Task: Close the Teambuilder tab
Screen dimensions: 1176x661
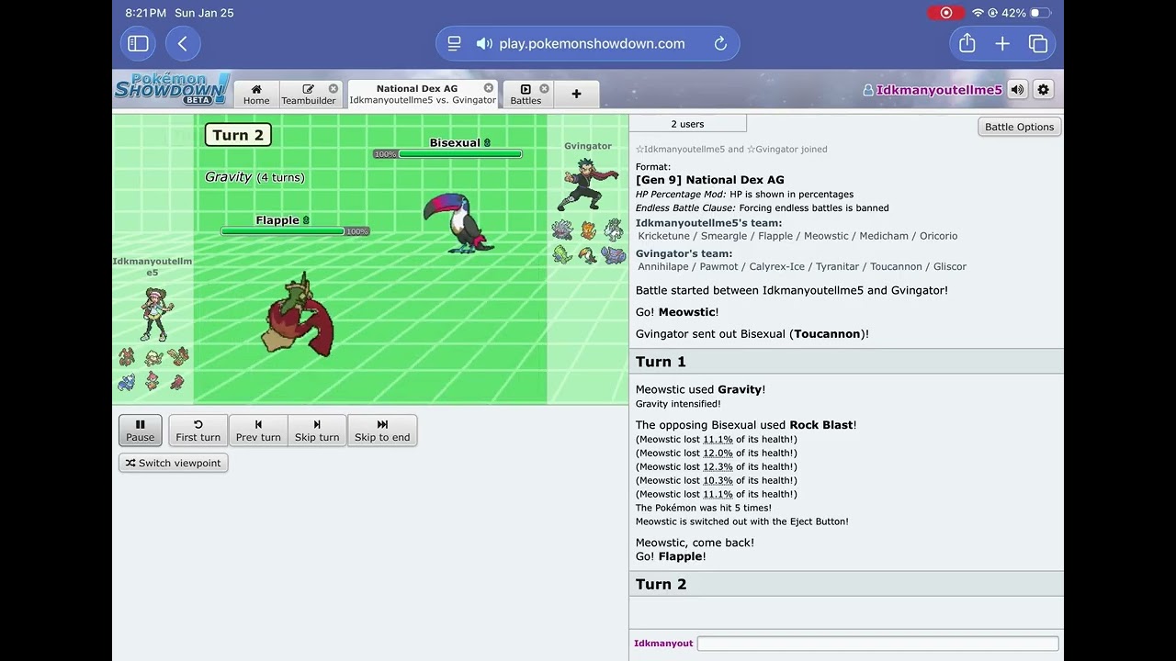Action: pos(334,89)
